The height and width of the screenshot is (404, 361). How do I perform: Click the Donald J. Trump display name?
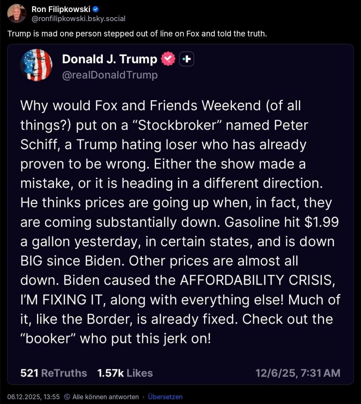(110, 59)
